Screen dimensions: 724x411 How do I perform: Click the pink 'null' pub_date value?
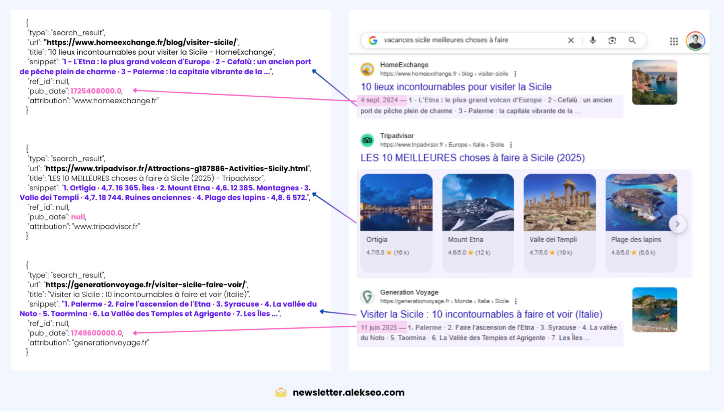pyautogui.click(x=78, y=217)
